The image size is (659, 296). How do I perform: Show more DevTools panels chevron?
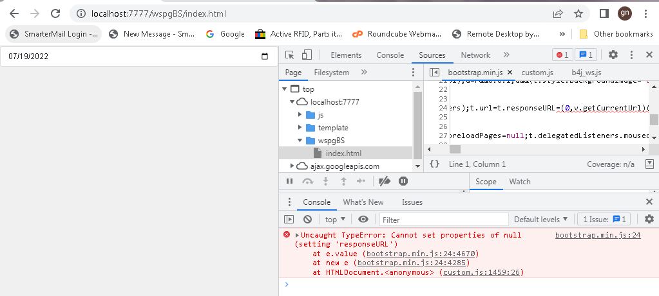[x=506, y=55]
